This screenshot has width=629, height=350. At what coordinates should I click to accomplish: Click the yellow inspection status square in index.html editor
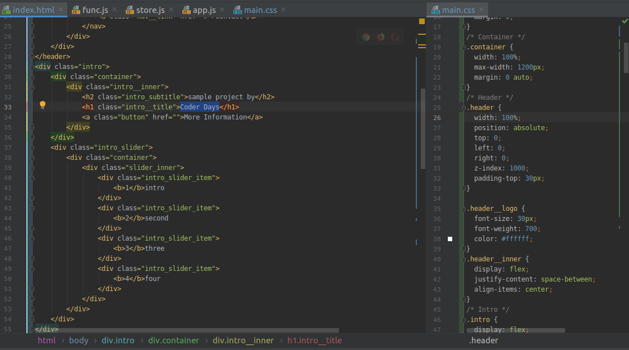point(421,22)
